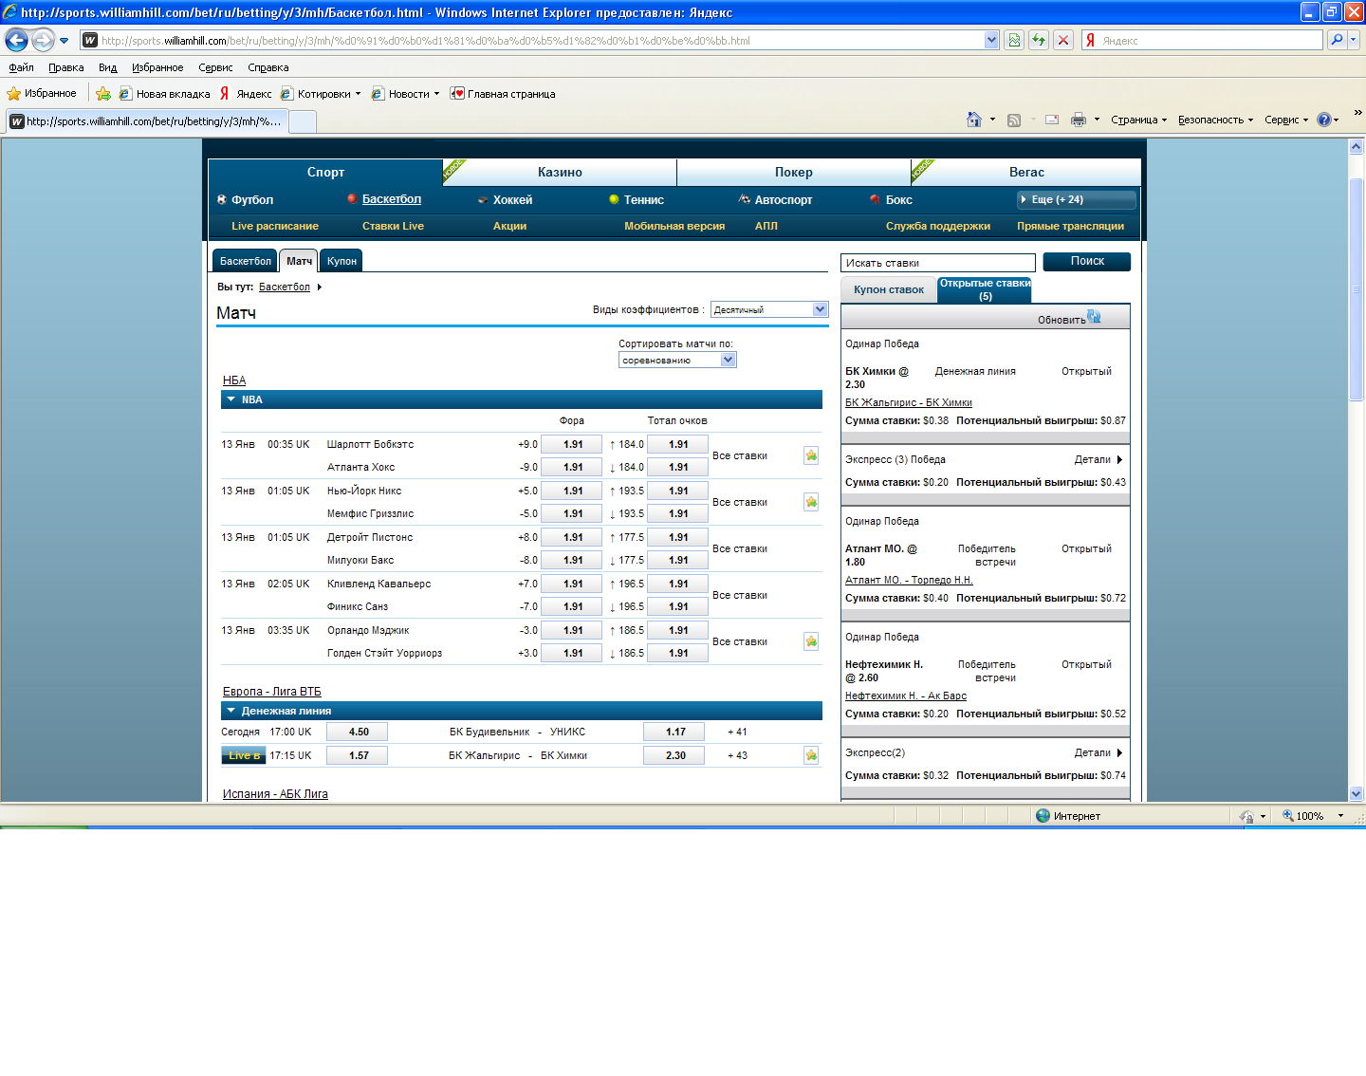Click the browser Back arrow button
This screenshot has height=1076, width=1366.
pyautogui.click(x=16, y=40)
